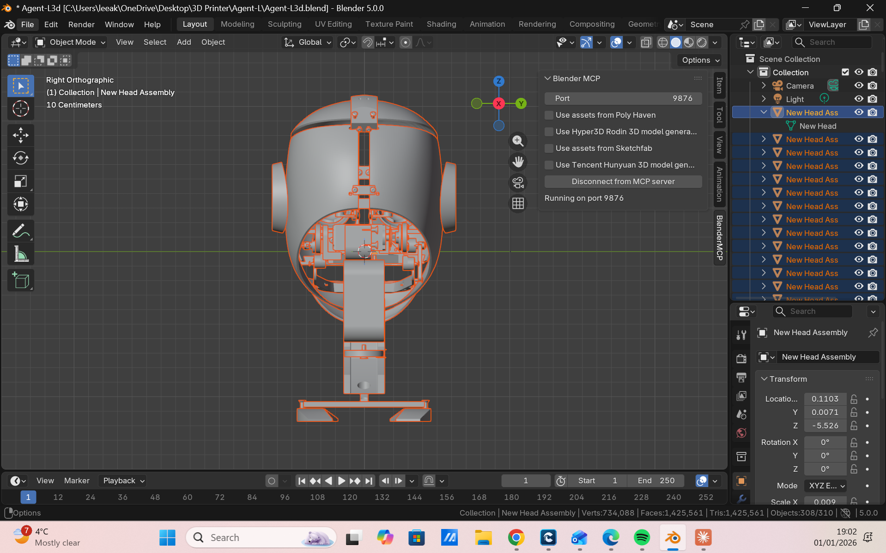Check Use assets from Sketchfab
The image size is (886, 553).
click(x=549, y=148)
